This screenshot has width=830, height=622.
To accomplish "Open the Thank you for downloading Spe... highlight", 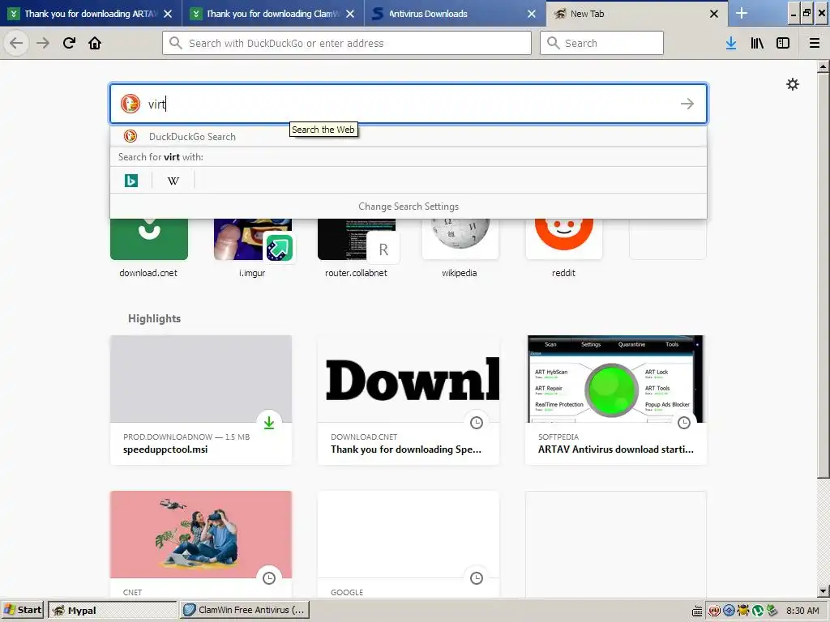I will 409,400.
